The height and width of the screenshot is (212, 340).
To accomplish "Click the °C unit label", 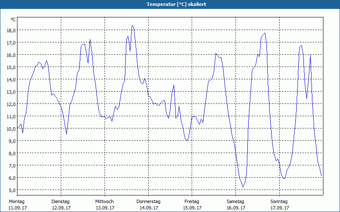I will pyautogui.click(x=13, y=20).
